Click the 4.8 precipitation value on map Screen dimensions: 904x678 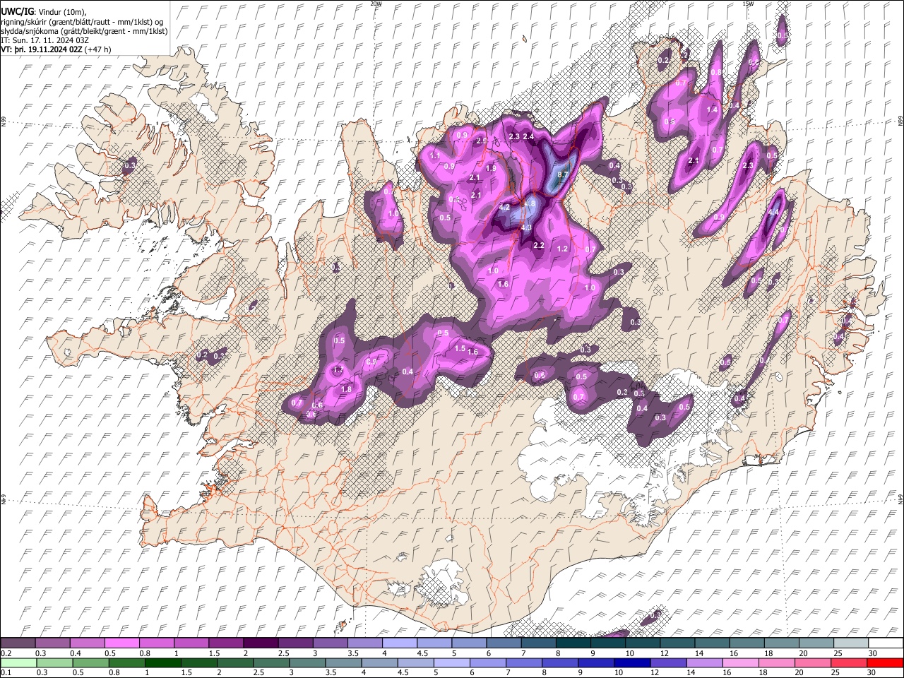tap(530, 203)
